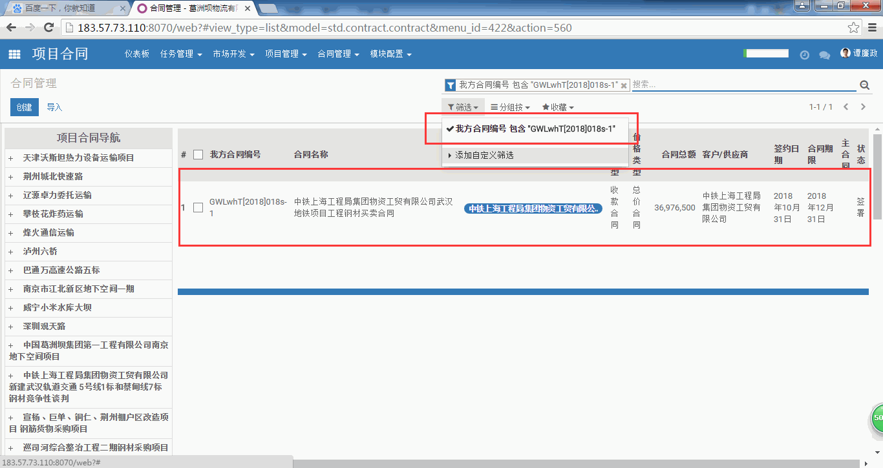Go to next page arrow
Viewport: 883px width, 468px height.
click(x=863, y=107)
